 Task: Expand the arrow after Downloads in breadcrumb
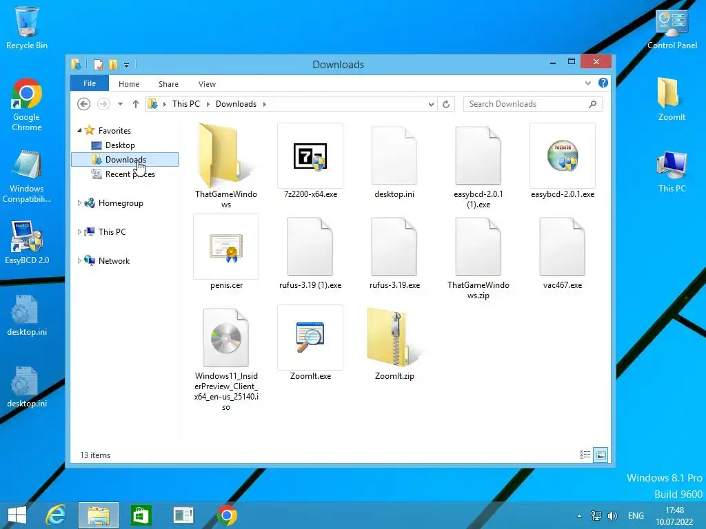pos(264,105)
